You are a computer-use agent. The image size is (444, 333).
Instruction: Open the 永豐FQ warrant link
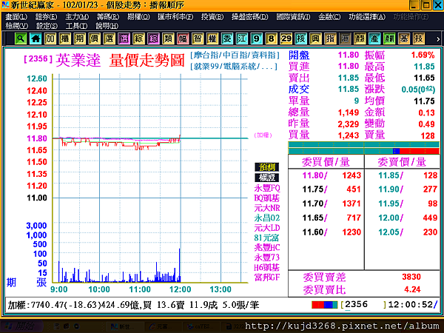267,188
